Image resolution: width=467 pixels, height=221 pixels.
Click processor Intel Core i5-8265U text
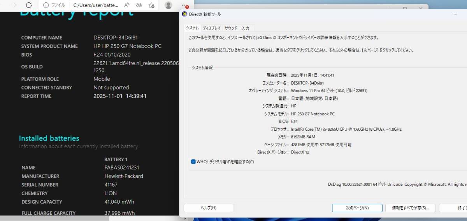pos(346,129)
